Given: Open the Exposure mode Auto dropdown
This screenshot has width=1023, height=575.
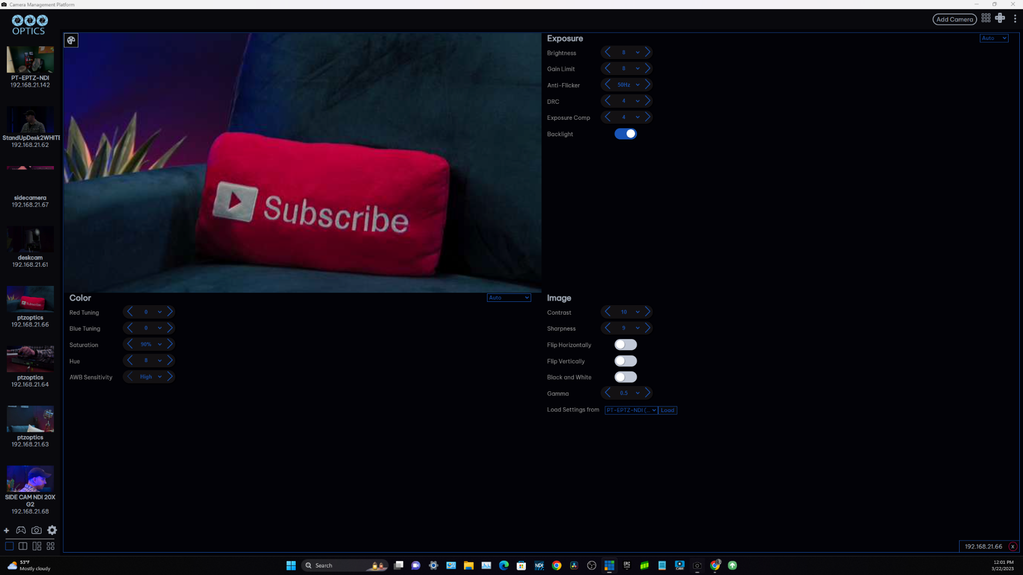Looking at the screenshot, I should click(x=994, y=38).
